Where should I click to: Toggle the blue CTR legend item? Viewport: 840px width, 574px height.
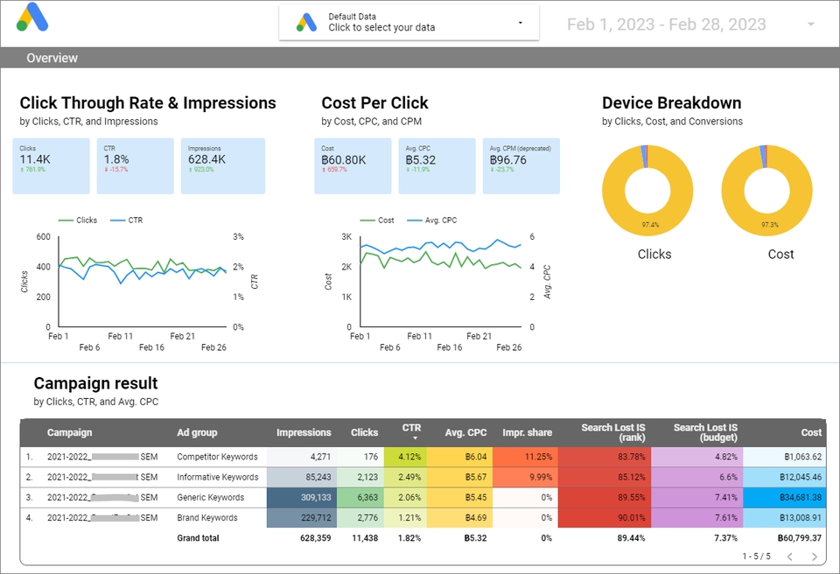click(x=126, y=220)
